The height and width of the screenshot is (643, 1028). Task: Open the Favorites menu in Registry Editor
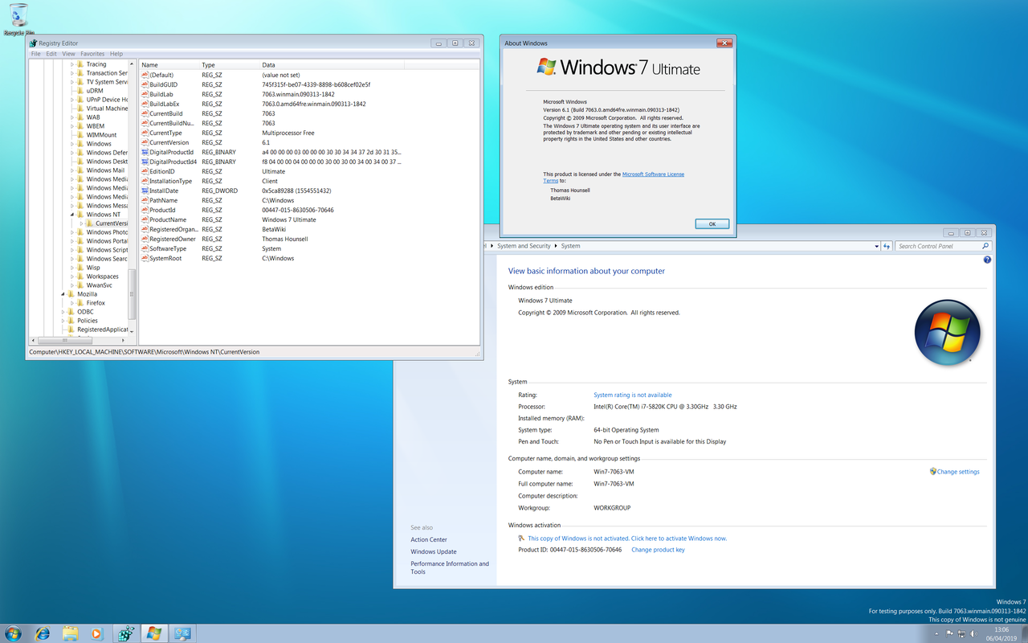(x=92, y=54)
